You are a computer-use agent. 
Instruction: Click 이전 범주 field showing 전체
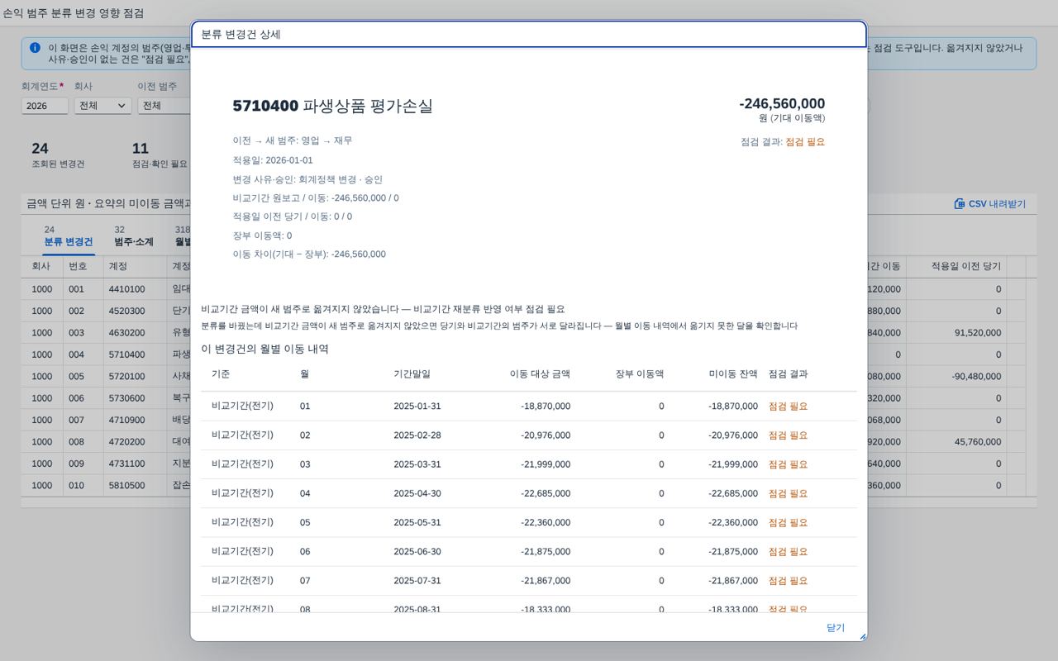(x=164, y=106)
